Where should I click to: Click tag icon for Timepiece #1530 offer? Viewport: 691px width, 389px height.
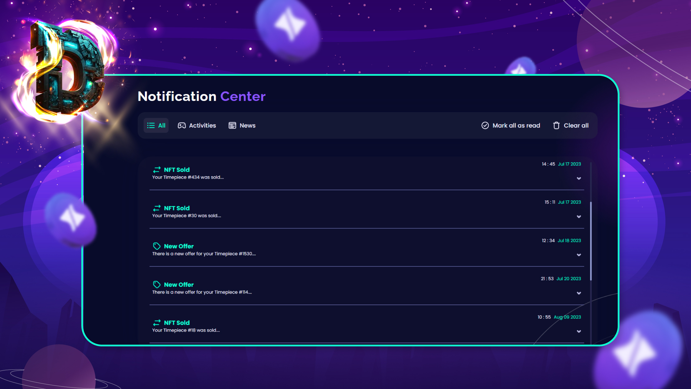pos(156,246)
